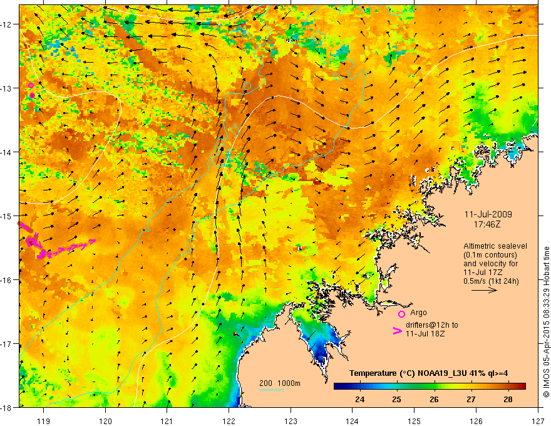Click the '119' longitude axis label
This screenshot has height=426, width=551.
pos(43,421)
